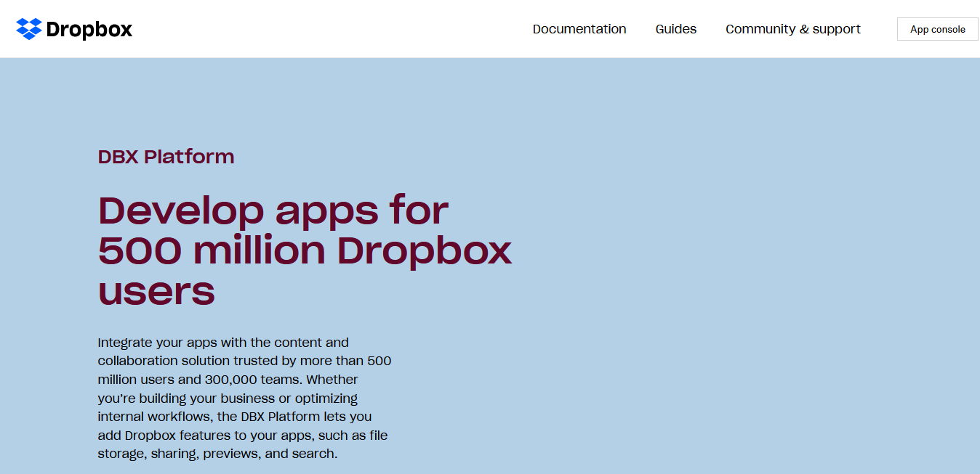Image resolution: width=980 pixels, height=474 pixels.
Task: Click paragraph line starting "Integrate your apps"
Action: coord(223,343)
